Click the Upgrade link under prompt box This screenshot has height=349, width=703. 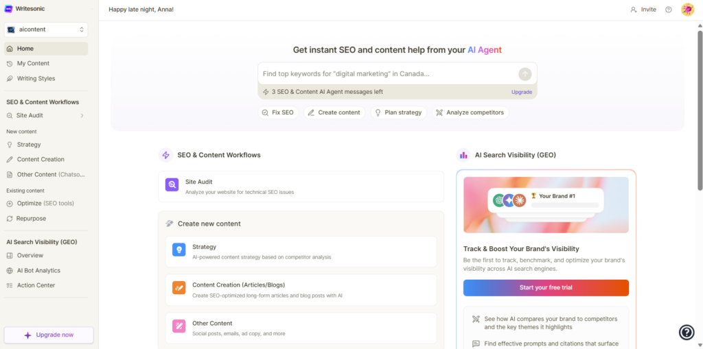[x=522, y=92]
